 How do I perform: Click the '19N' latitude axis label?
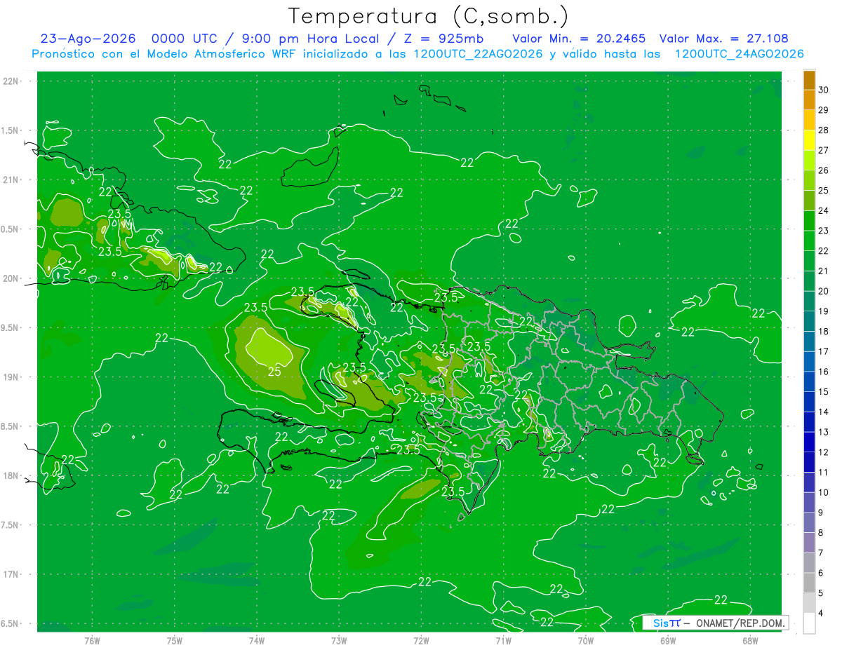[11, 377]
